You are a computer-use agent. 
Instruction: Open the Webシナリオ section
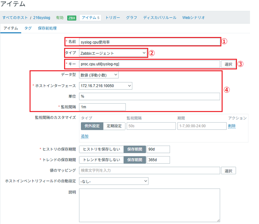click(x=193, y=18)
